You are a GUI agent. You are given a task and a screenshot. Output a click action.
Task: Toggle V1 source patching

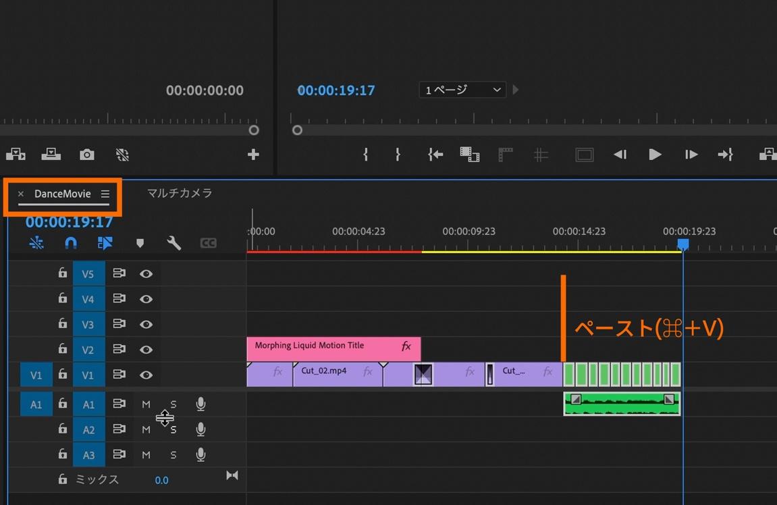pos(36,375)
